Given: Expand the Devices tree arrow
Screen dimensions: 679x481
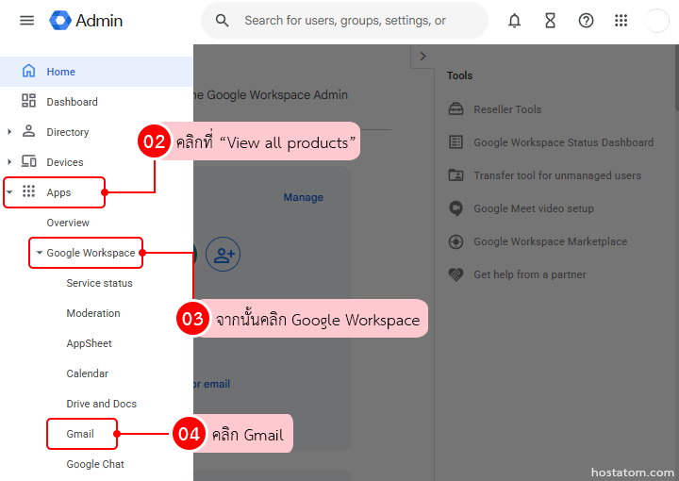Looking at the screenshot, I should [x=9, y=162].
